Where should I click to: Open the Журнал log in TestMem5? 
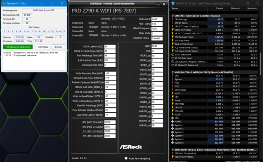click(x=58, y=47)
